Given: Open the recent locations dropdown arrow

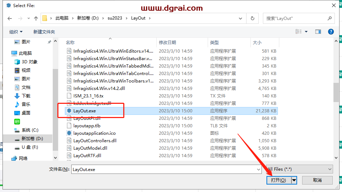Looking at the screenshot, I should pyautogui.click(x=28, y=18).
